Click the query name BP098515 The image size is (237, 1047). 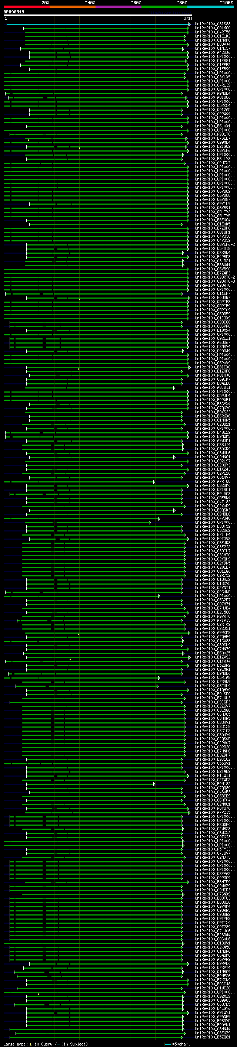pos(14,12)
